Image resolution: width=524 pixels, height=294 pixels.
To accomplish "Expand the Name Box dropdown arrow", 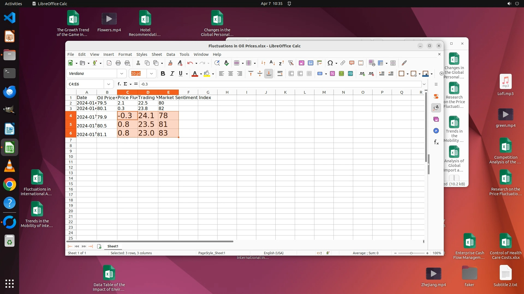I will point(109,84).
